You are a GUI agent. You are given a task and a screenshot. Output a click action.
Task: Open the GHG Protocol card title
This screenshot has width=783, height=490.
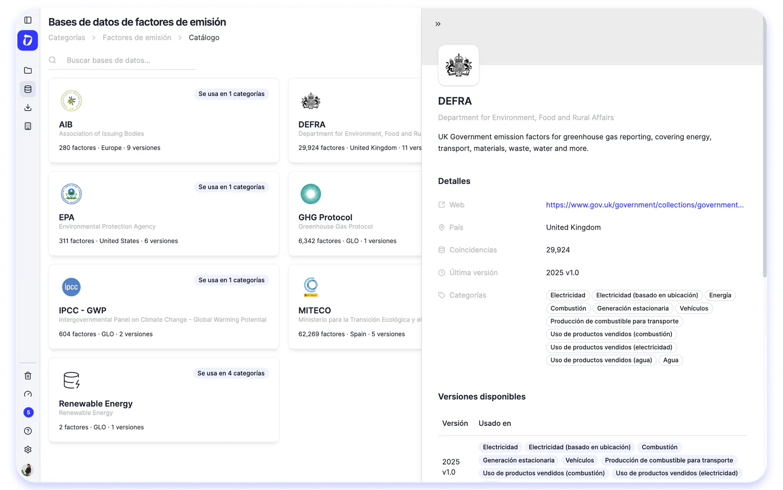325,218
